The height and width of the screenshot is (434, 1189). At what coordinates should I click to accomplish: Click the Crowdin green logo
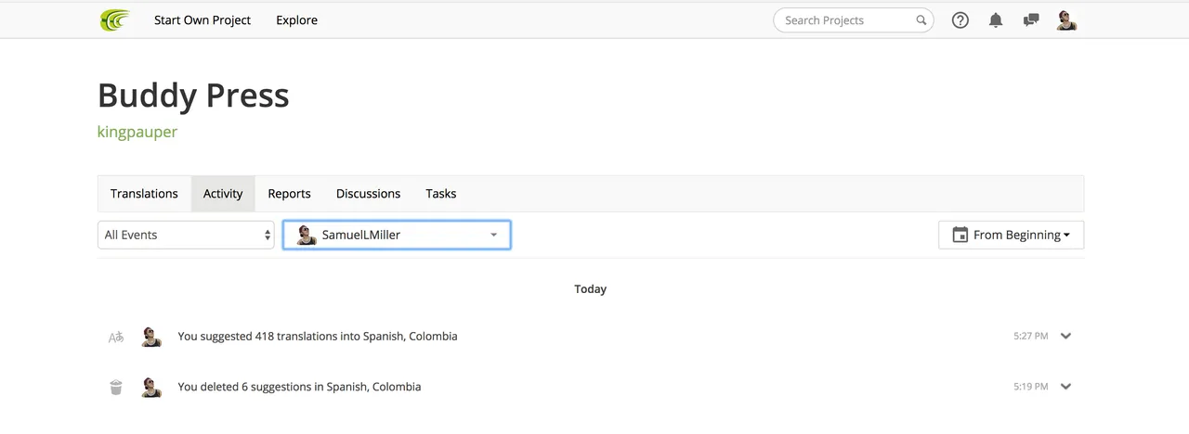(x=115, y=19)
